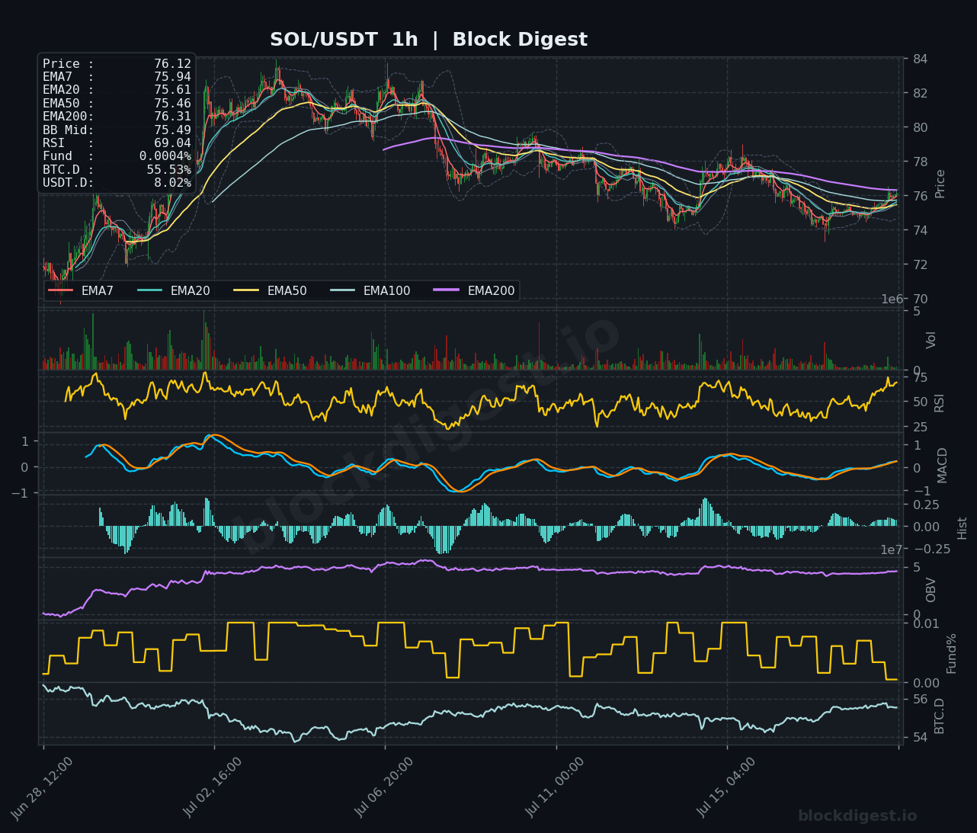Click the EMA20 legend entry
This screenshot has width=977, height=833.
pos(174,290)
